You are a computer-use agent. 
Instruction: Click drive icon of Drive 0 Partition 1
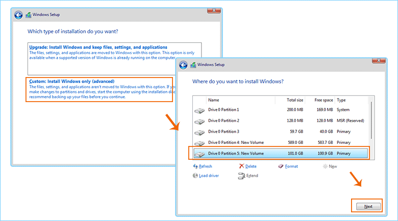[200, 110]
